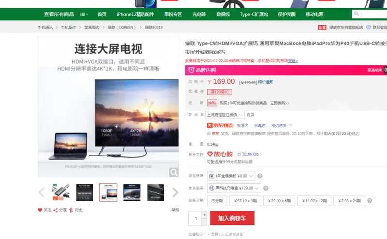Open the 上海嘉定区江桥镇 delivery address dropdown
Screen dimensions: 387x239
click(225, 115)
